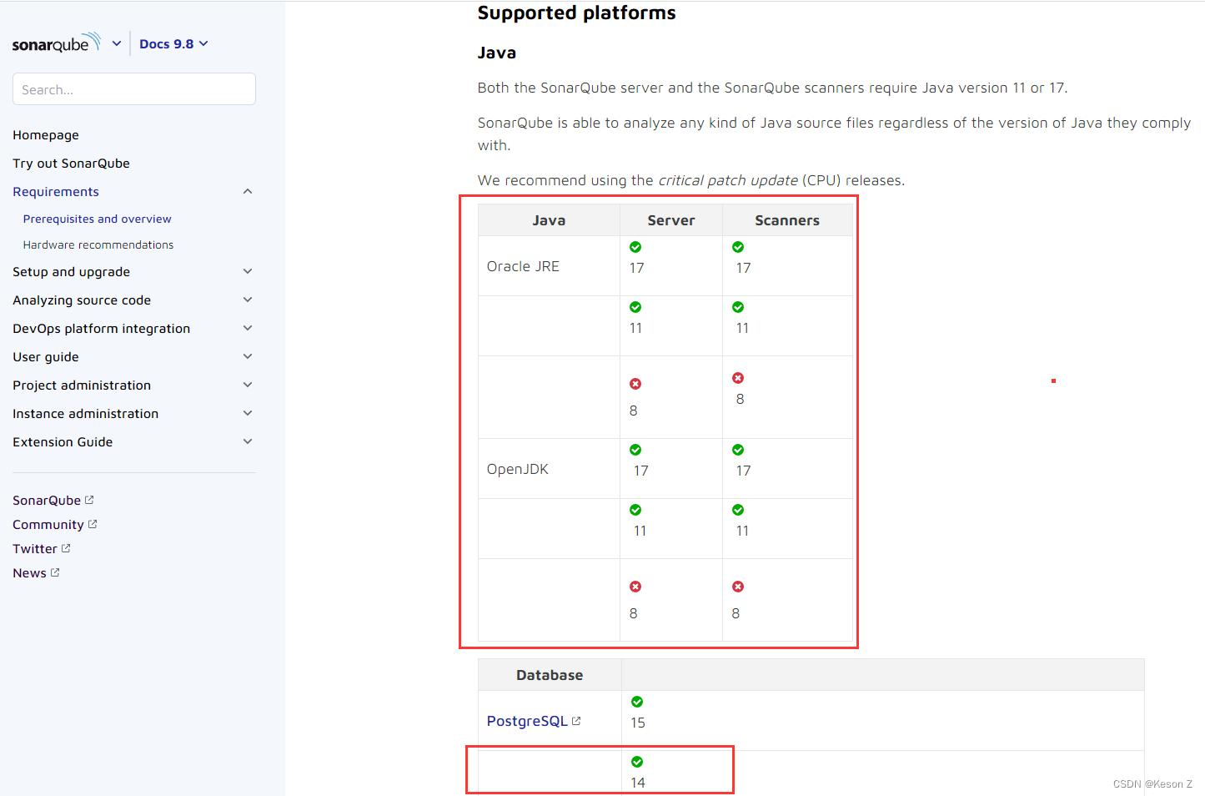
Task: Click the SonarQube logo
Action: (x=57, y=43)
